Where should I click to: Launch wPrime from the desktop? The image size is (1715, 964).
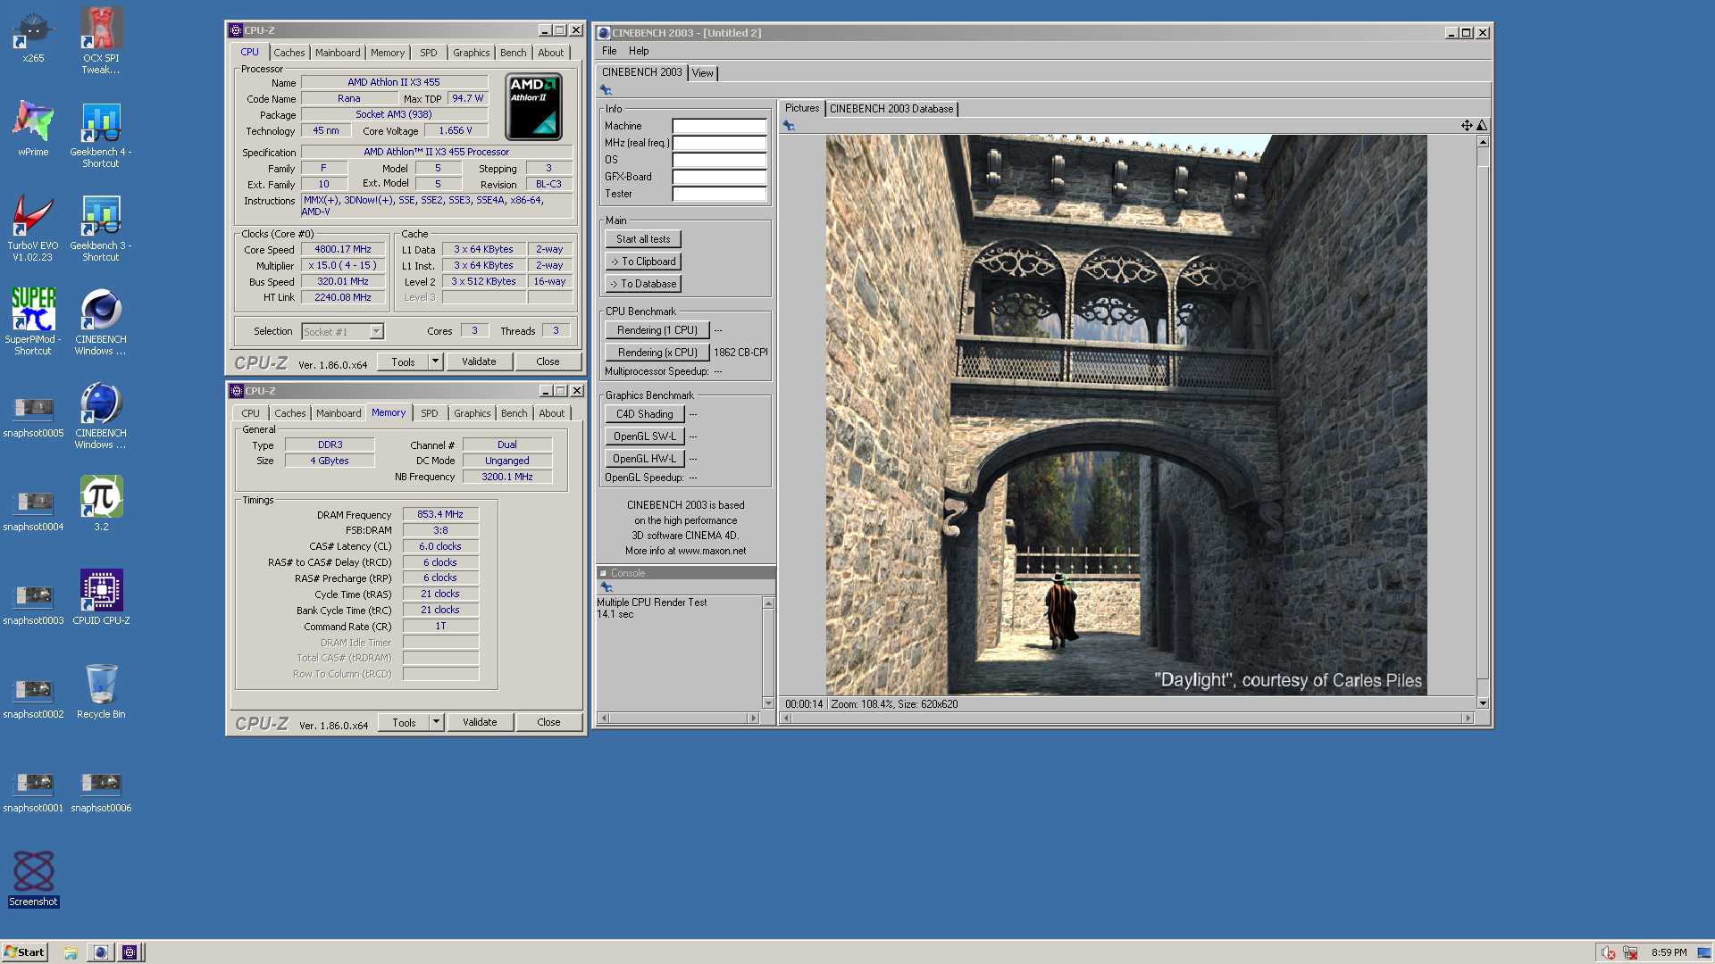[33, 129]
